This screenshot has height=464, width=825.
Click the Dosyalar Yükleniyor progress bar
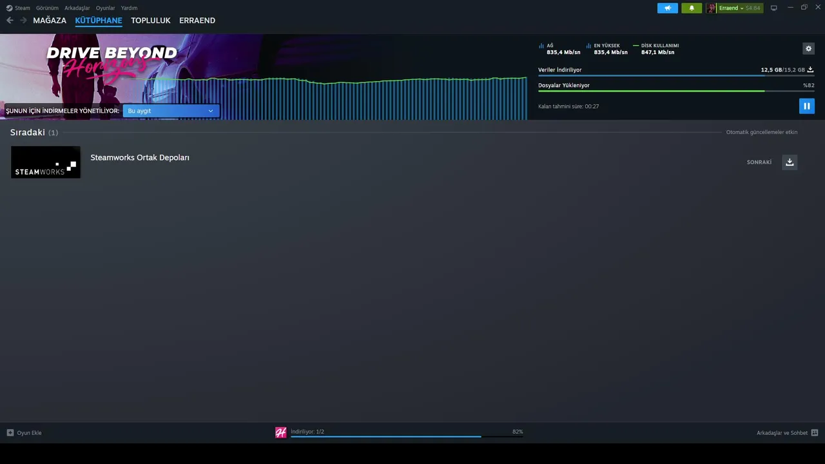(676, 91)
